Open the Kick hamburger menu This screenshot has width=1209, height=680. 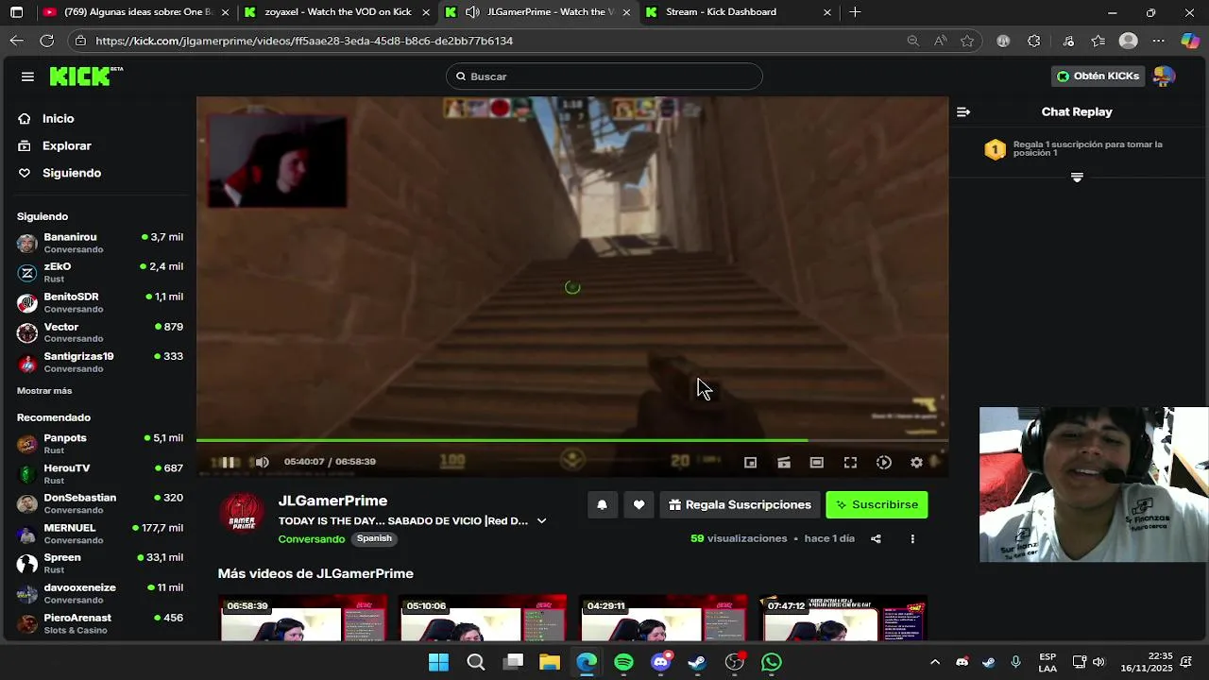27,76
